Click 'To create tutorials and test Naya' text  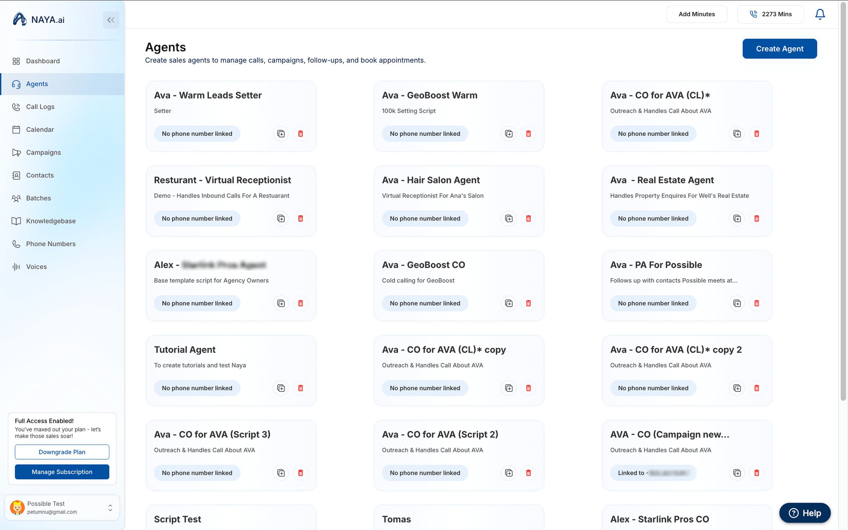pos(200,365)
